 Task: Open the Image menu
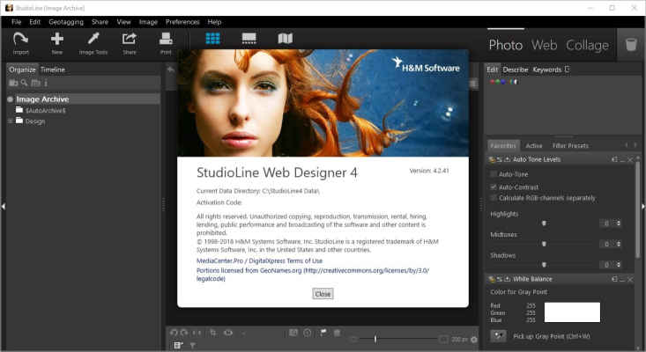148,22
